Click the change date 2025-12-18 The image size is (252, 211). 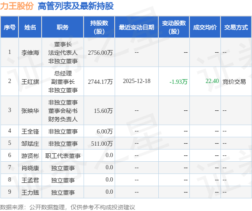point(136,81)
